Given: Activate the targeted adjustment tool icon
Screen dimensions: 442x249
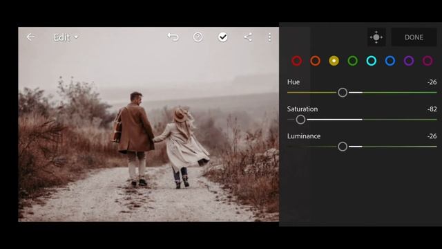Looking at the screenshot, I should pos(376,37).
